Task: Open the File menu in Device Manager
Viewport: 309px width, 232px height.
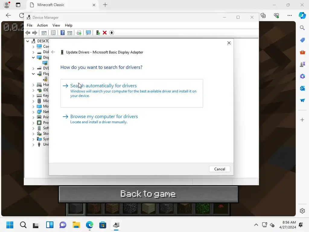Action: [30, 25]
